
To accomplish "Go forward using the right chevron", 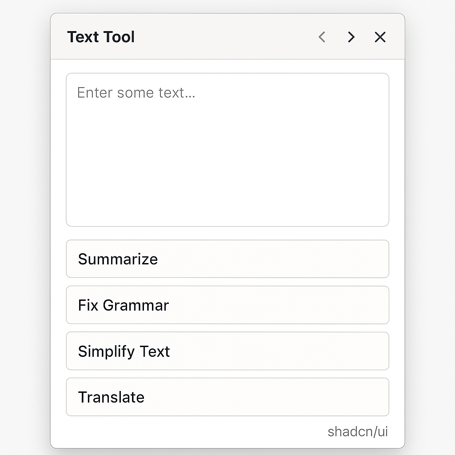I will click(351, 37).
